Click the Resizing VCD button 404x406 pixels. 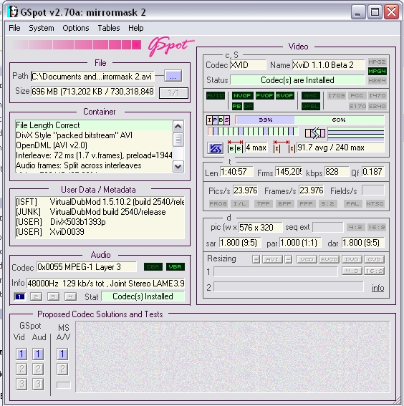(x=307, y=259)
